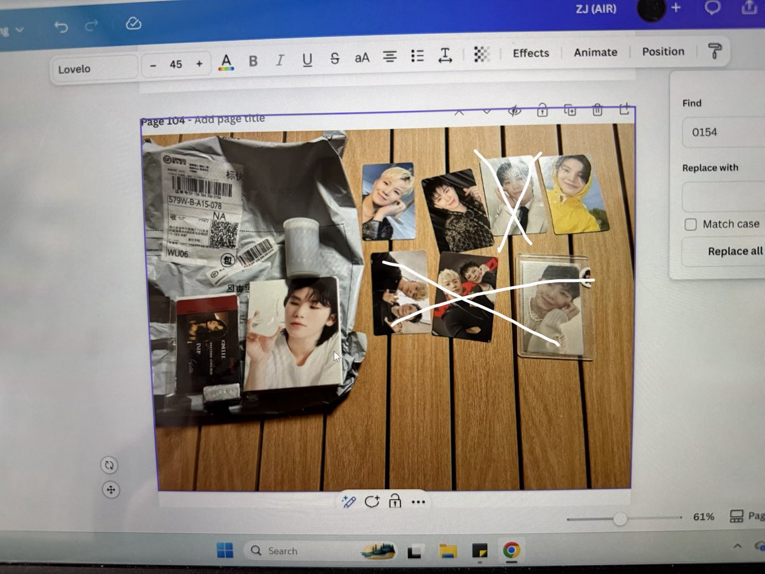This screenshot has height=574, width=765.
Task: Open Google Chrome from taskbar
Action: tap(511, 550)
